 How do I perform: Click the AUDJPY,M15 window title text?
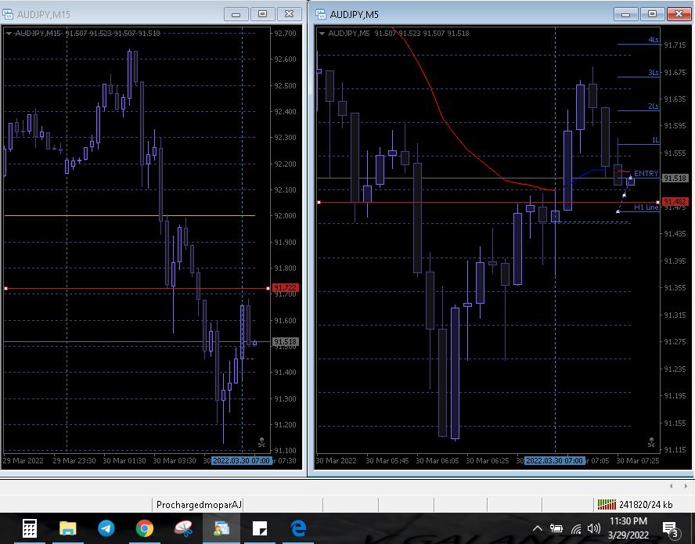click(x=44, y=15)
